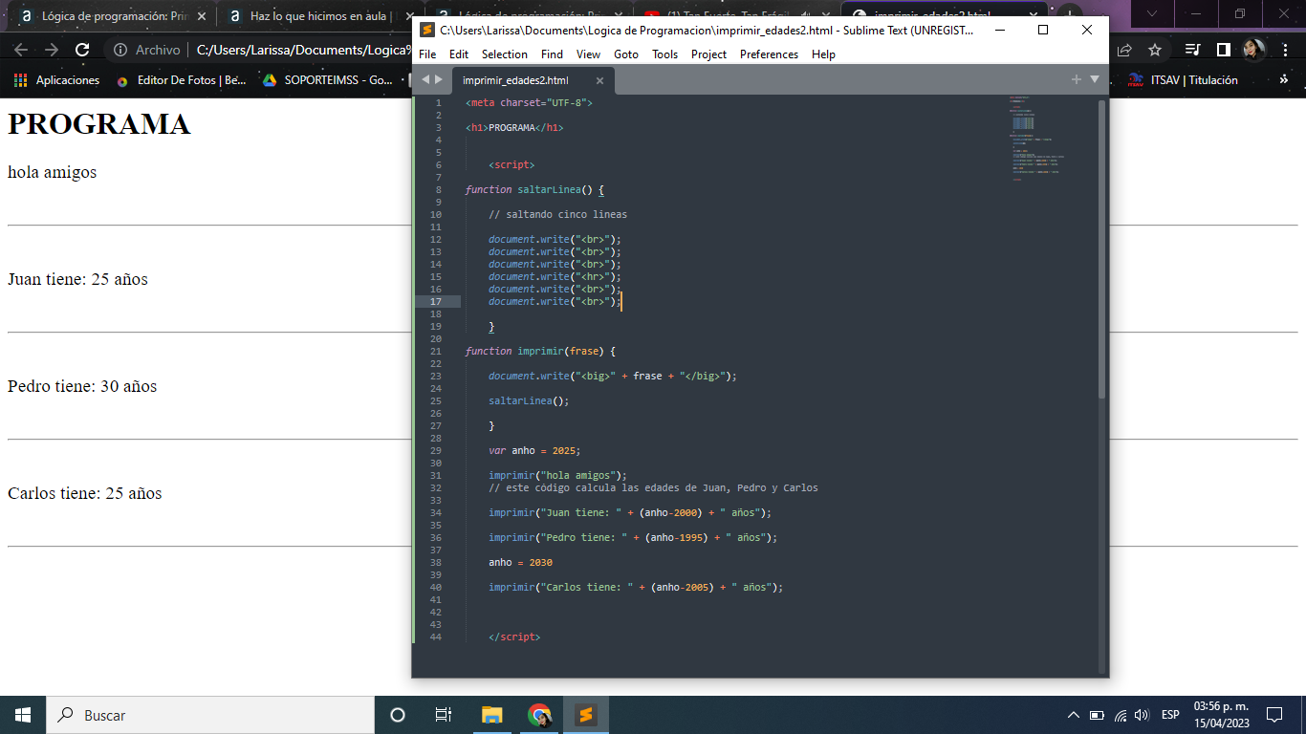Open the View menu

(589, 54)
